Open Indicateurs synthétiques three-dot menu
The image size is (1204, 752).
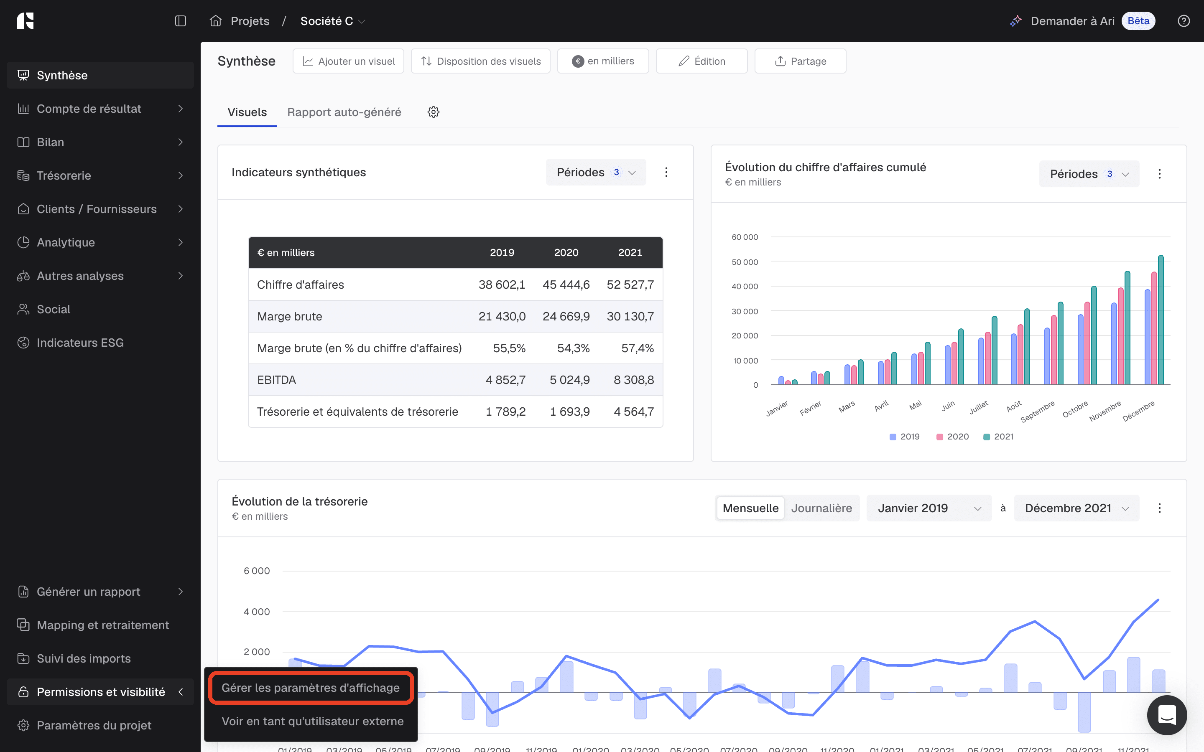coord(666,172)
